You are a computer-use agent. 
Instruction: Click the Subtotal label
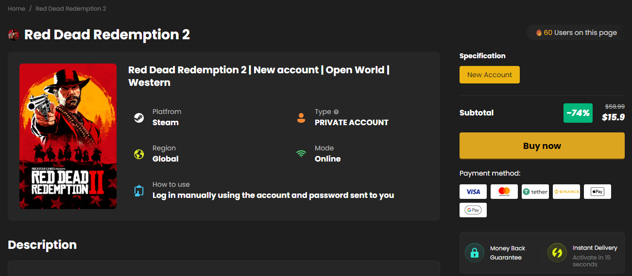click(477, 113)
